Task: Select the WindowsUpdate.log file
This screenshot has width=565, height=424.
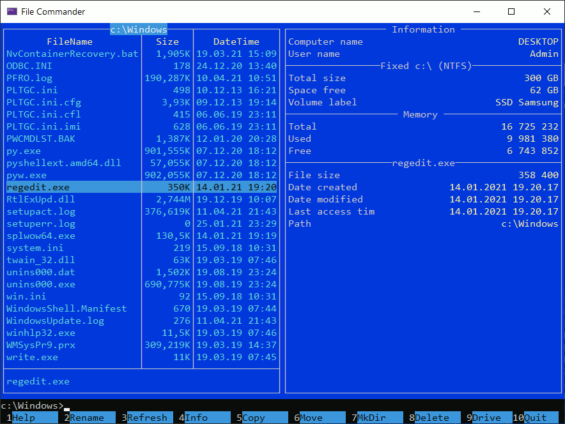Action: 55,321
